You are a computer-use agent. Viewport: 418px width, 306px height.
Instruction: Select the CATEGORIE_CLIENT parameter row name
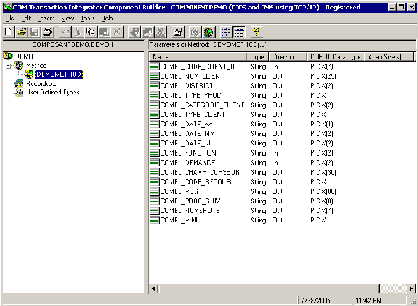pos(202,105)
